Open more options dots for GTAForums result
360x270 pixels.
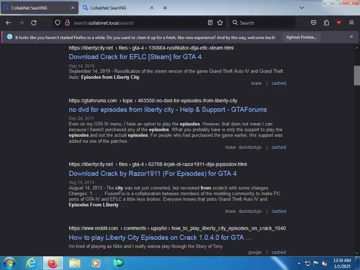(267, 147)
